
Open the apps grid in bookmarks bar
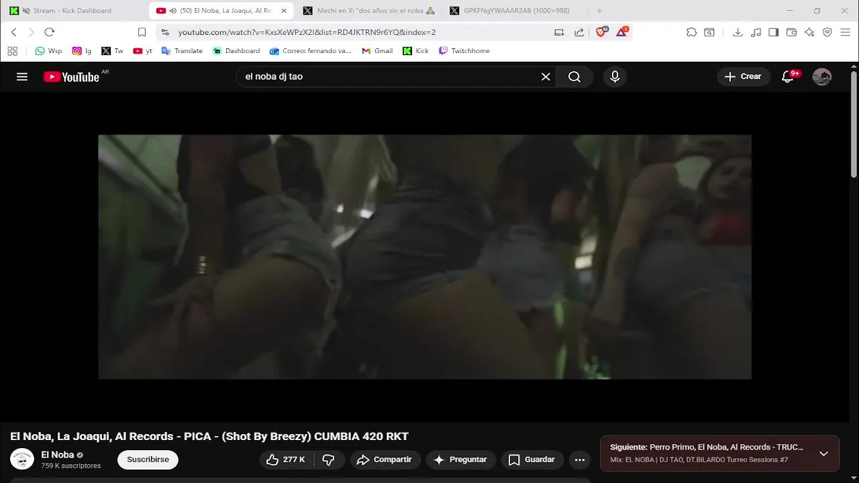13,51
